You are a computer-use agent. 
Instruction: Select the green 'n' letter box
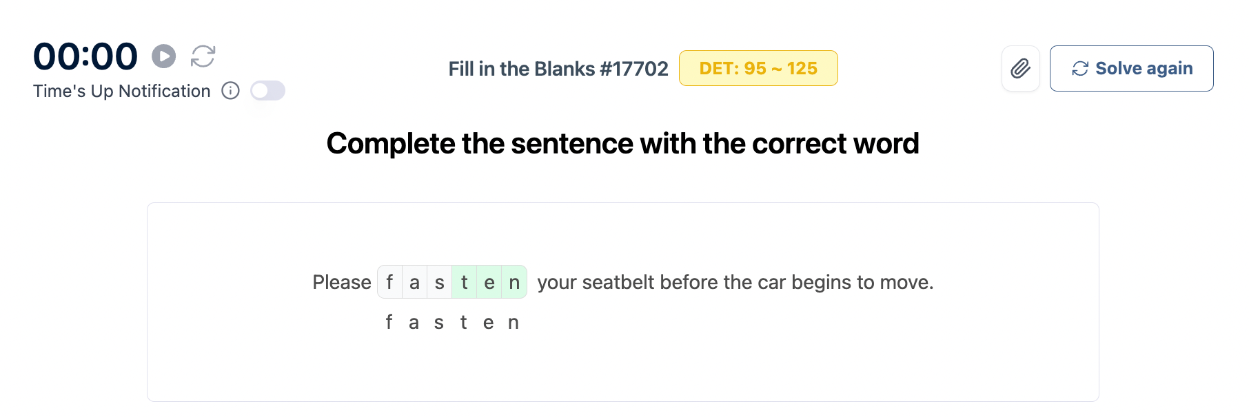[514, 282]
